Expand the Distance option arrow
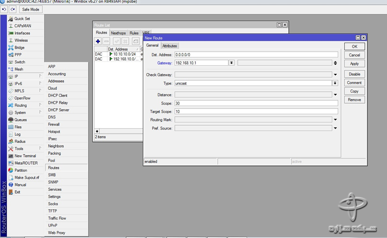 [335, 95]
